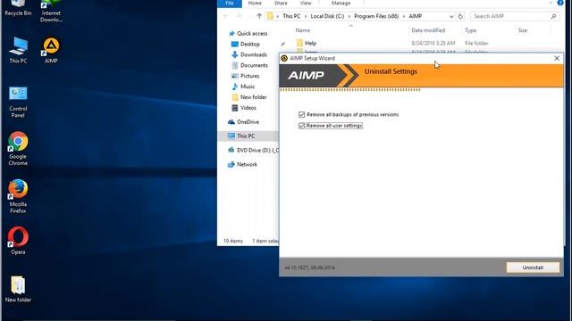The image size is (572, 321).
Task: Select the Help folder row
Action: [423, 43]
